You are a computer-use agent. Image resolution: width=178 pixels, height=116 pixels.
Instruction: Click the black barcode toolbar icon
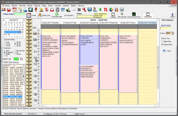click(79, 10)
